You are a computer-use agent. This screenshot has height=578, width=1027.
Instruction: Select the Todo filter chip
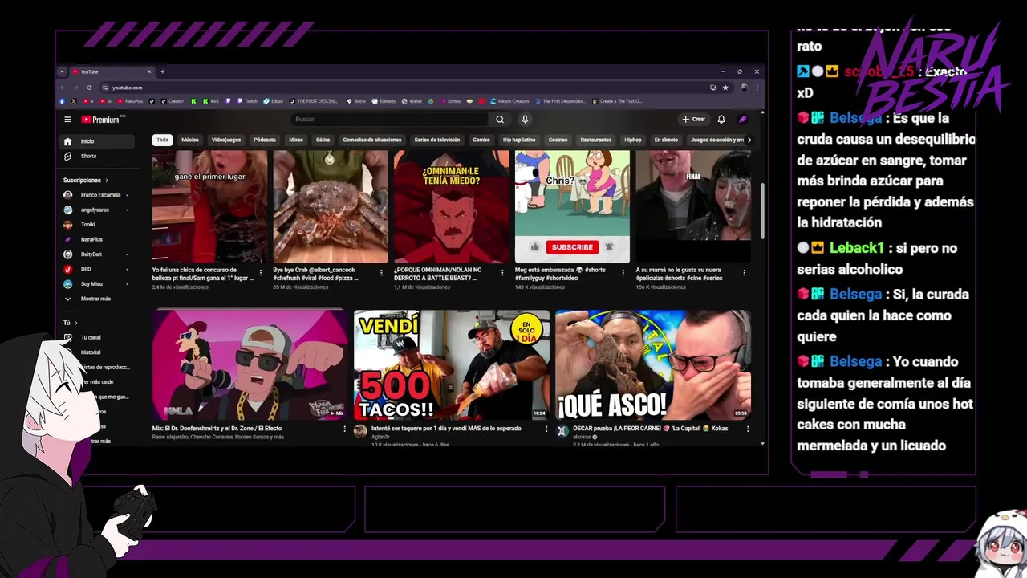tap(162, 140)
